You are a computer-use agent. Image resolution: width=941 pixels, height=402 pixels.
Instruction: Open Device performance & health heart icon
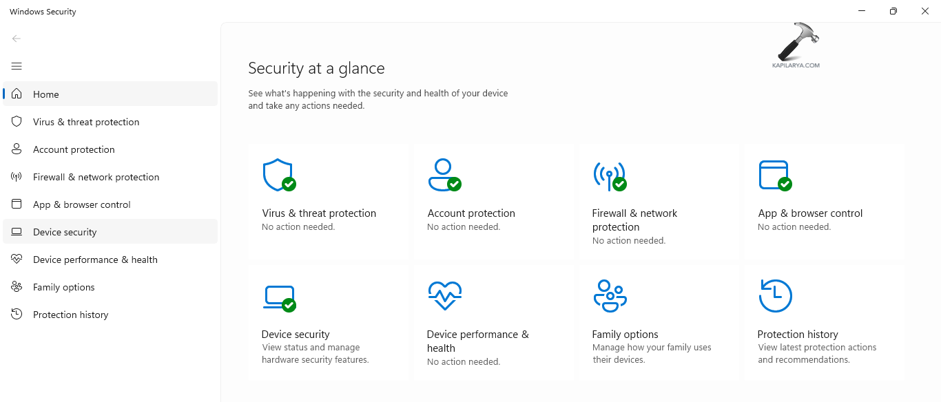[444, 295]
